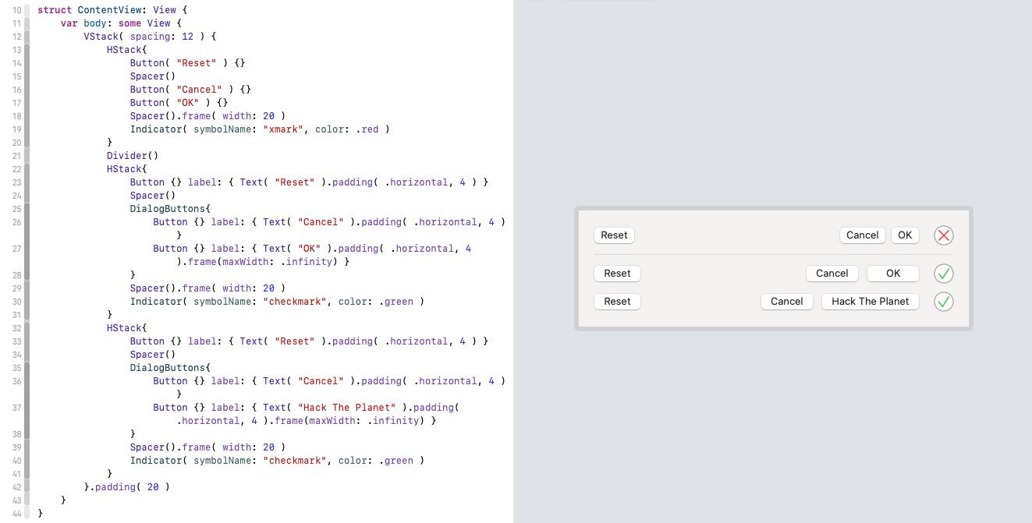The image size is (1032, 523).
Task: Click HStack{ on line 32
Action: point(127,328)
